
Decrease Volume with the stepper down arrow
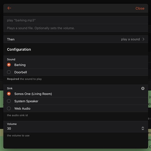pos(143,129)
